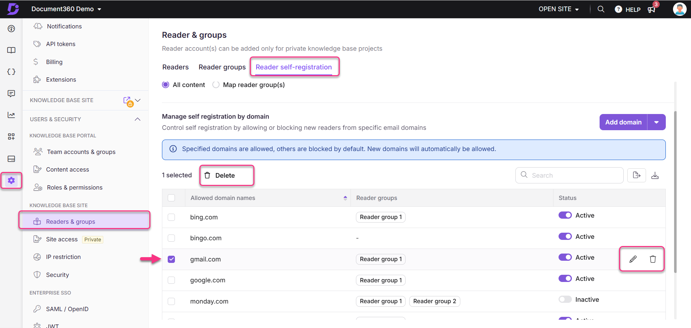Click the Billing dollar icon
This screenshot has width=691, height=328.
[x=36, y=62]
